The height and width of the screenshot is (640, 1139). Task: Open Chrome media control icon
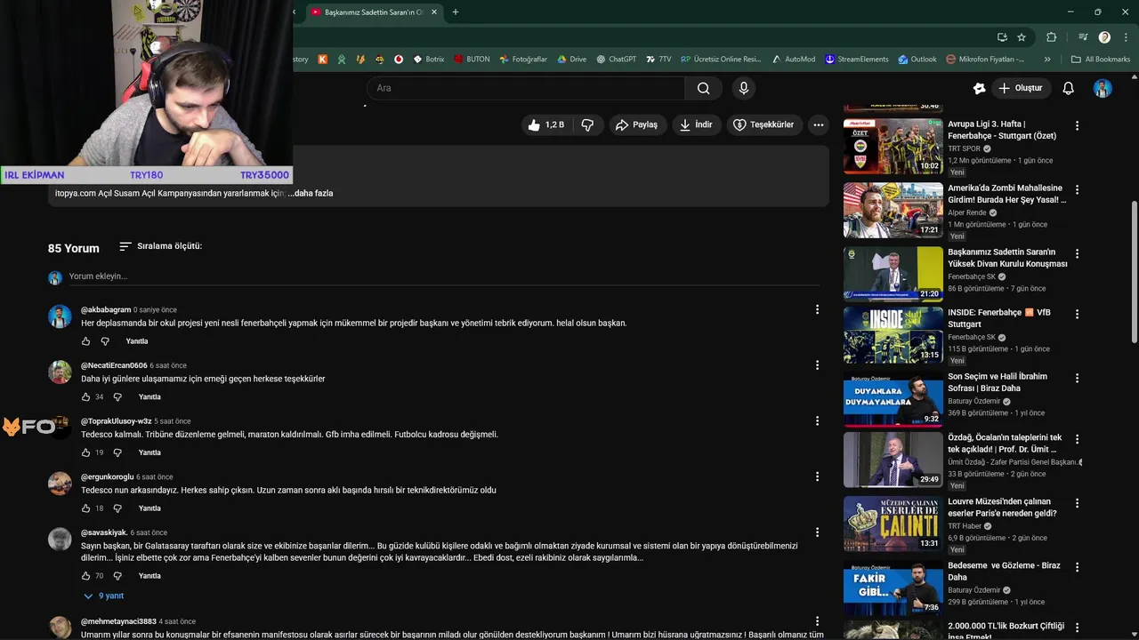pos(1083,37)
